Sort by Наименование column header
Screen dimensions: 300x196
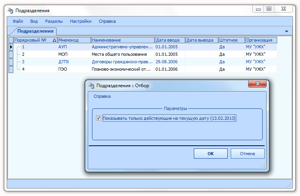click(x=123, y=40)
